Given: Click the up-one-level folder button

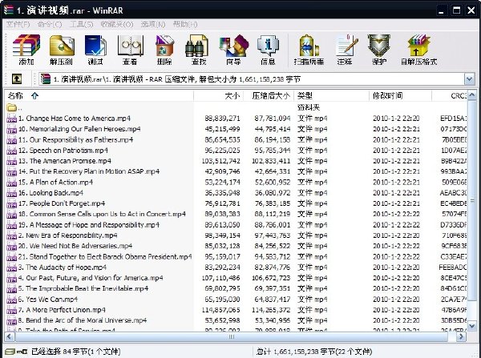Looking at the screenshot, I should tap(17, 79).
